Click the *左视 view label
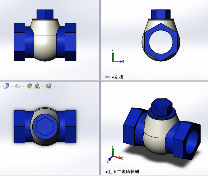This screenshot has width=208, height=176. (x=117, y=77)
